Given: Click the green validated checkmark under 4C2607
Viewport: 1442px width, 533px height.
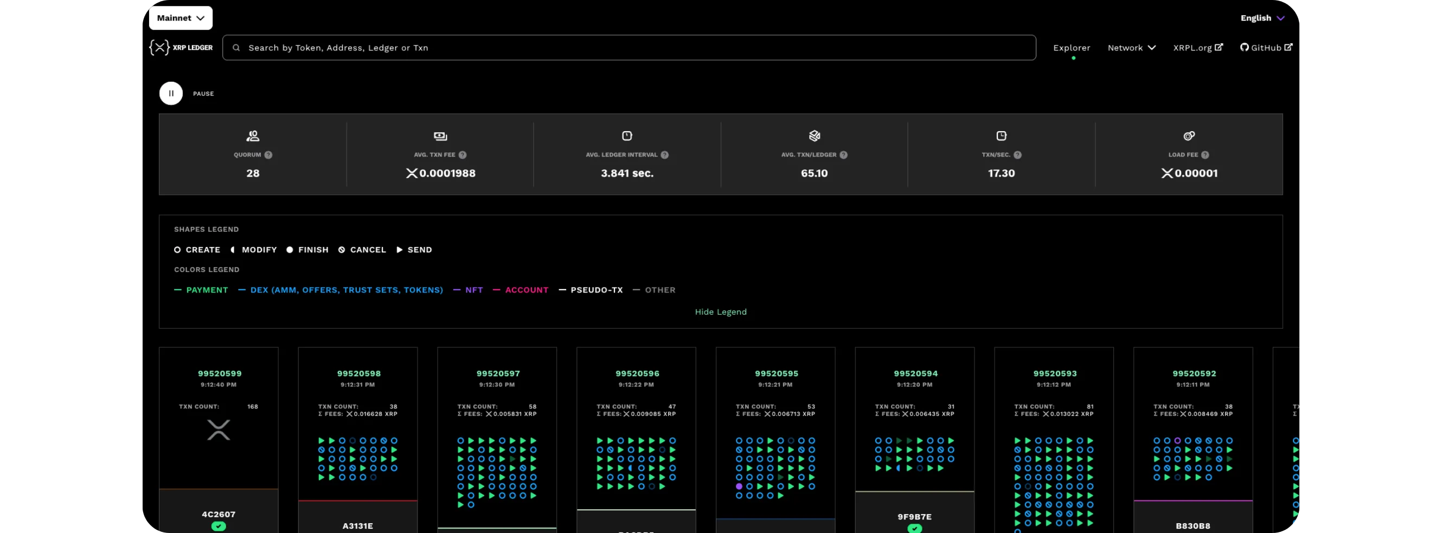Looking at the screenshot, I should pyautogui.click(x=219, y=526).
